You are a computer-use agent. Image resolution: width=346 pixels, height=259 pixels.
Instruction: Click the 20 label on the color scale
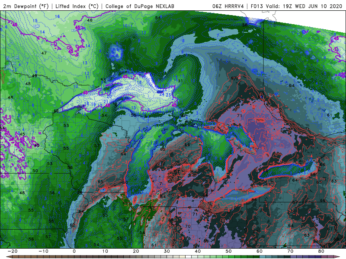tap(136, 251)
